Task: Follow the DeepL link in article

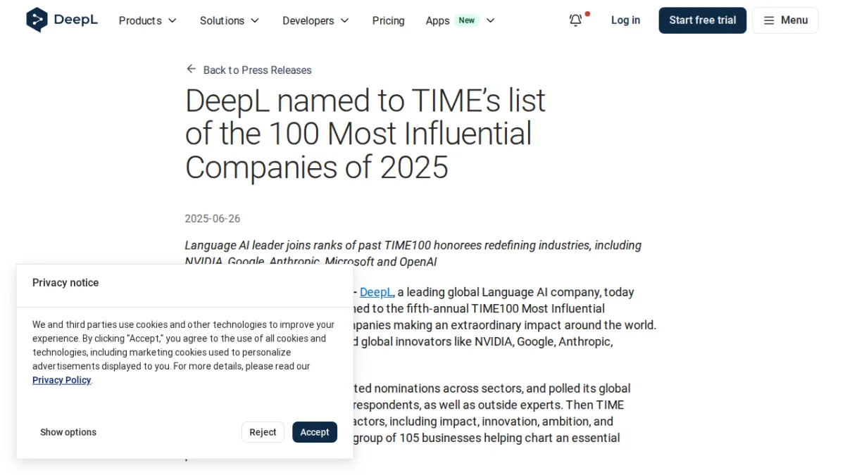Action: pyautogui.click(x=376, y=292)
